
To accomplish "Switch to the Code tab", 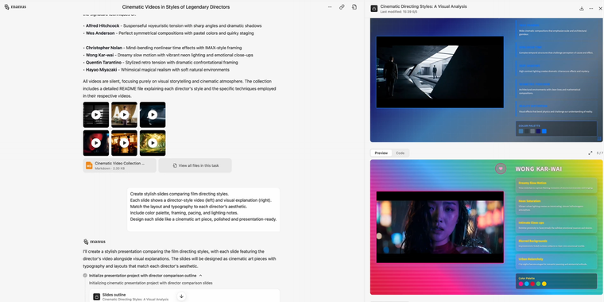I will (x=401, y=153).
